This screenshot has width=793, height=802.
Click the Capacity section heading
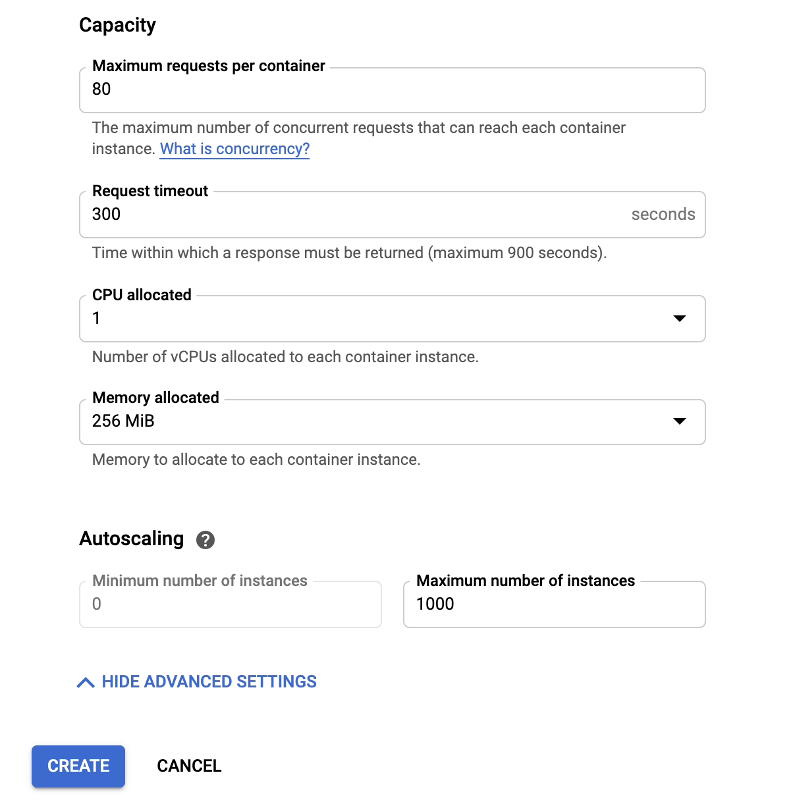point(117,25)
